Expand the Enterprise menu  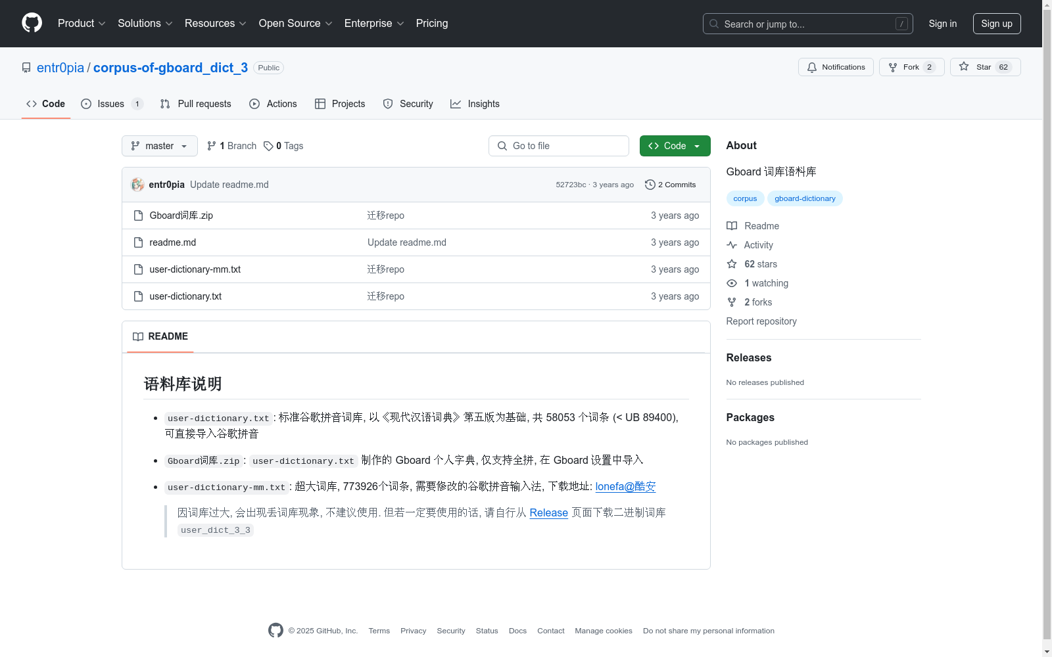point(374,23)
